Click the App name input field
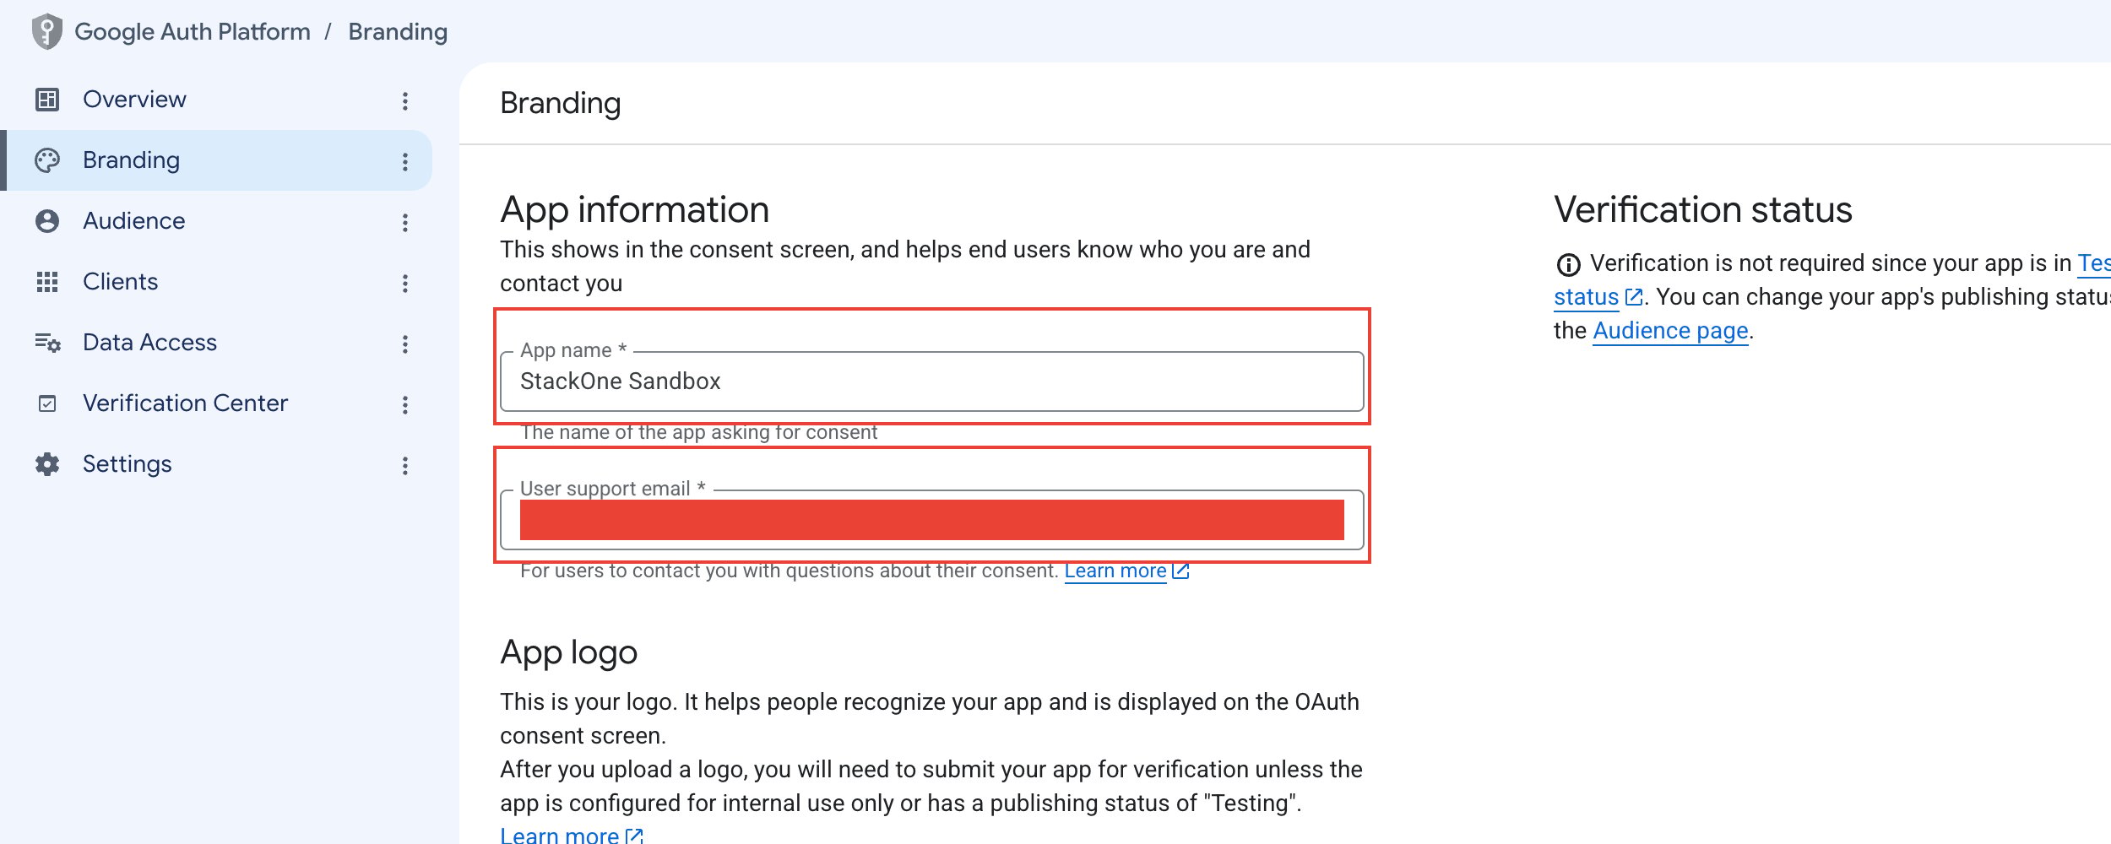The width and height of the screenshot is (2111, 844). pos(931,381)
